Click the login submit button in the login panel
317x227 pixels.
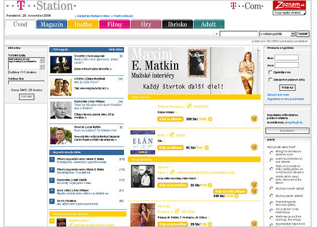pyautogui.click(x=287, y=87)
